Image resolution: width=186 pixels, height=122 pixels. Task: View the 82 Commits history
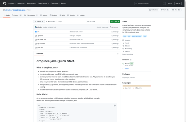pos(114,27)
